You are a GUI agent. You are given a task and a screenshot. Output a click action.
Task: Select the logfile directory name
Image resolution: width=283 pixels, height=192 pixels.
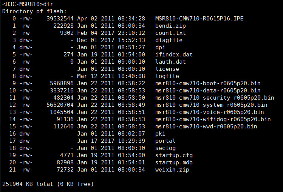(x=167, y=76)
